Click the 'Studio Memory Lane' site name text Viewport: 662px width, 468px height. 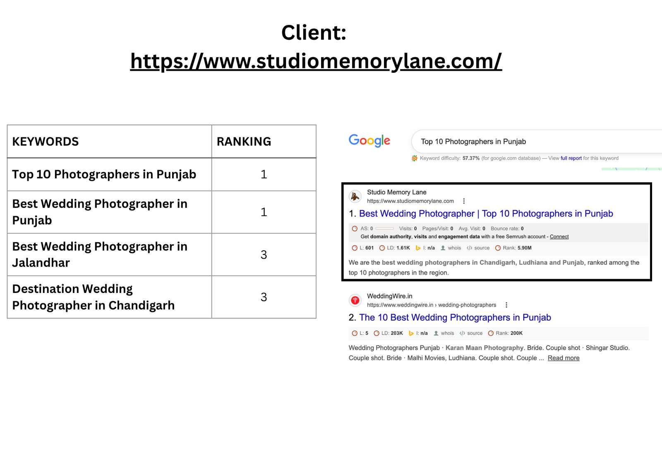click(396, 192)
